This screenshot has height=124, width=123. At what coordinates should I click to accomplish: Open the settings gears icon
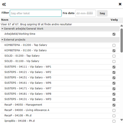tap(4, 4)
